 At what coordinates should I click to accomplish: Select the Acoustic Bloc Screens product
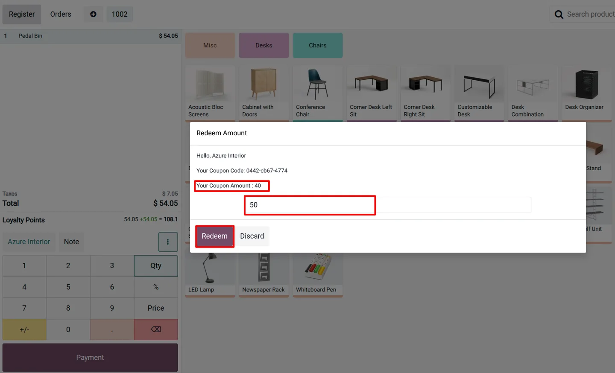(x=210, y=94)
